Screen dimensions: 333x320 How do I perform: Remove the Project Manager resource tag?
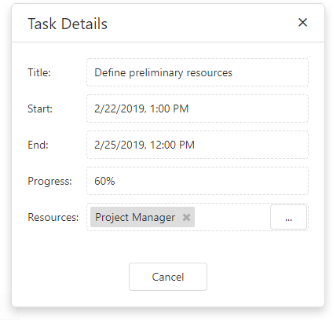186,217
